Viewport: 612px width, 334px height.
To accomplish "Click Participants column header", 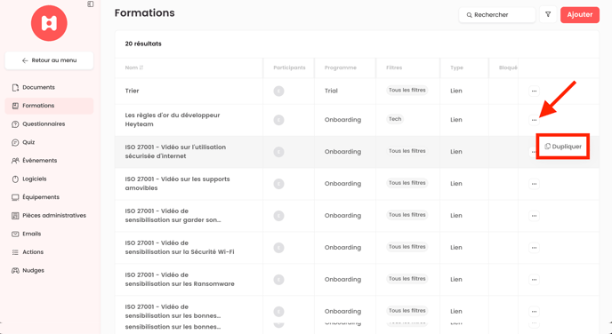I will [289, 68].
